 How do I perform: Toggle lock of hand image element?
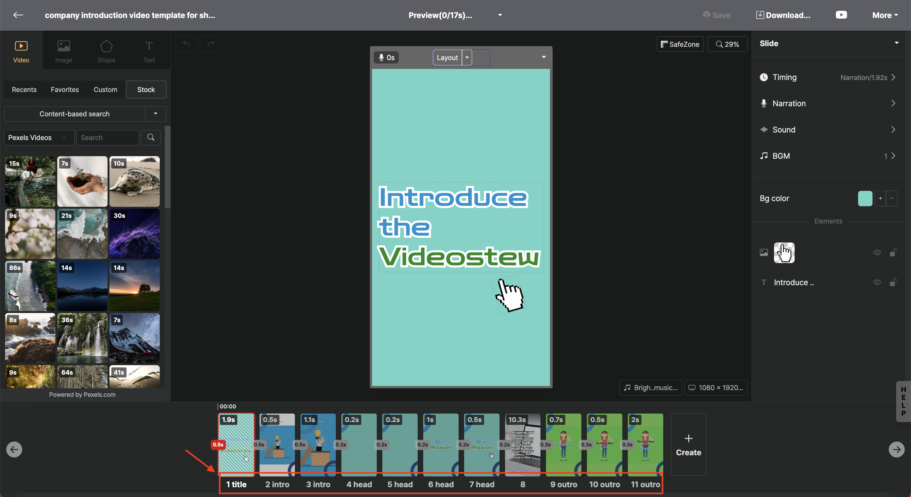click(893, 252)
